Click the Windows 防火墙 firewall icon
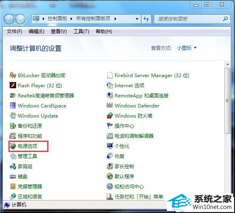 coord(110,116)
